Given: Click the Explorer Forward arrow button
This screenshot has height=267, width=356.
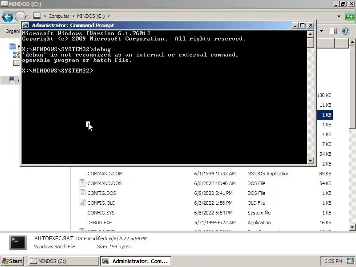Looking at the screenshot, I should (20, 17).
